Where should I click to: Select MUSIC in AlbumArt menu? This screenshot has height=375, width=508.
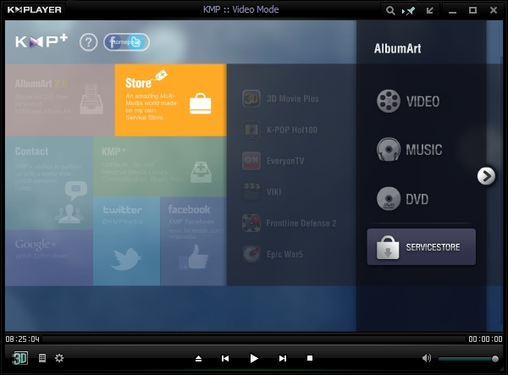[410, 150]
